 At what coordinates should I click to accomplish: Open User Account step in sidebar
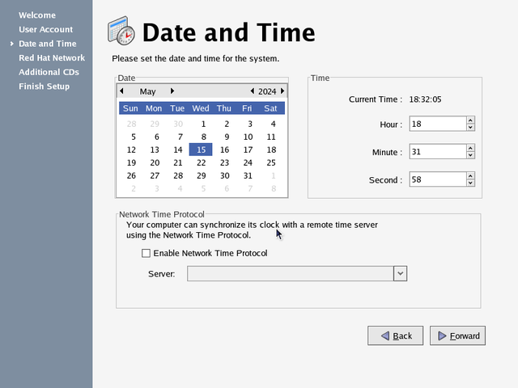45,29
